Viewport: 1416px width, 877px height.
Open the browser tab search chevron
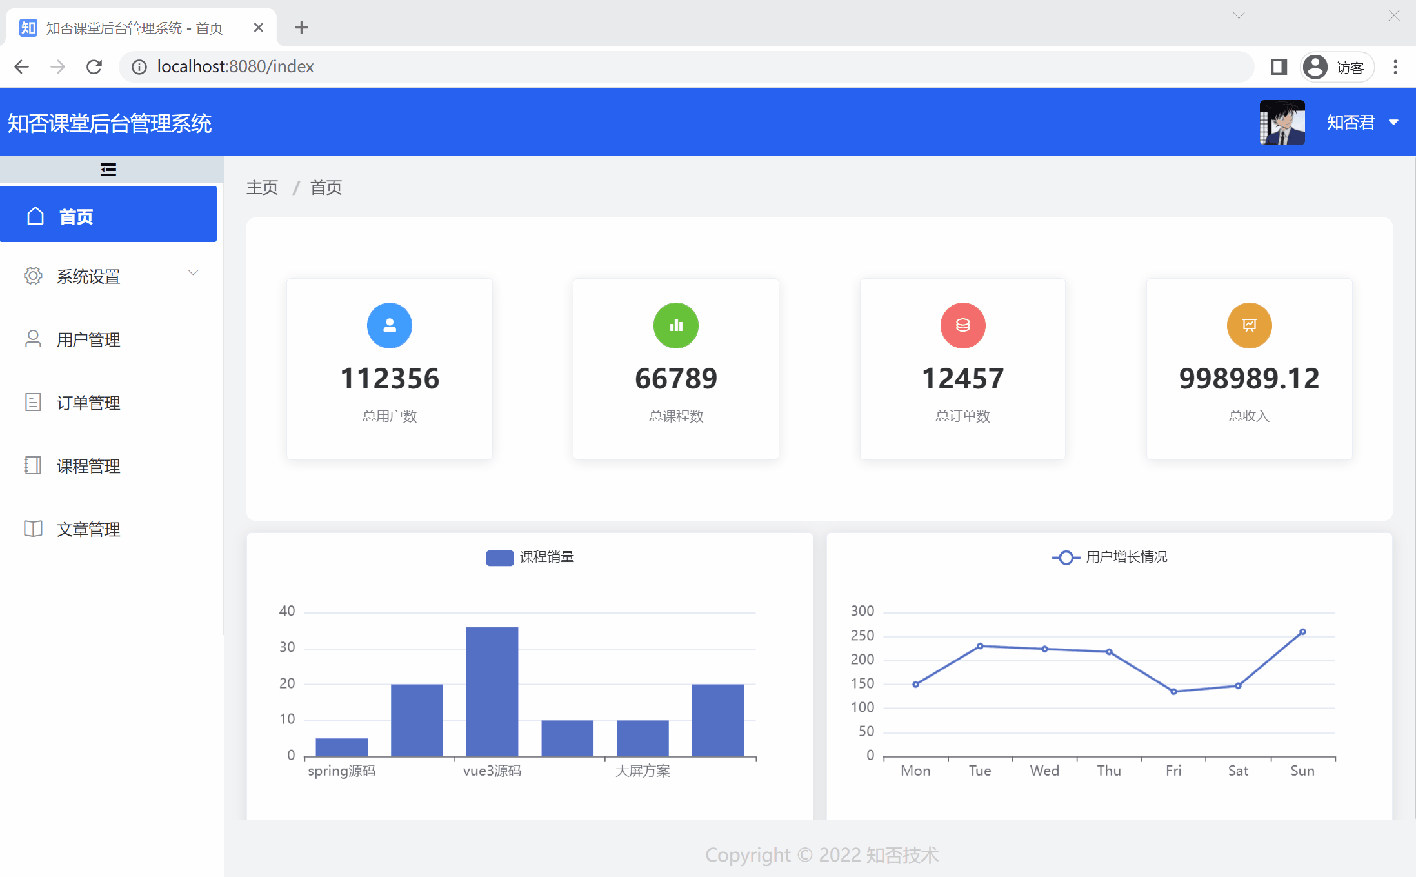1239,15
